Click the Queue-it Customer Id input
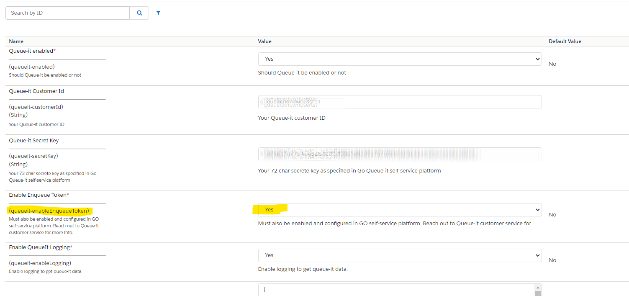629x296 pixels. pos(400,102)
